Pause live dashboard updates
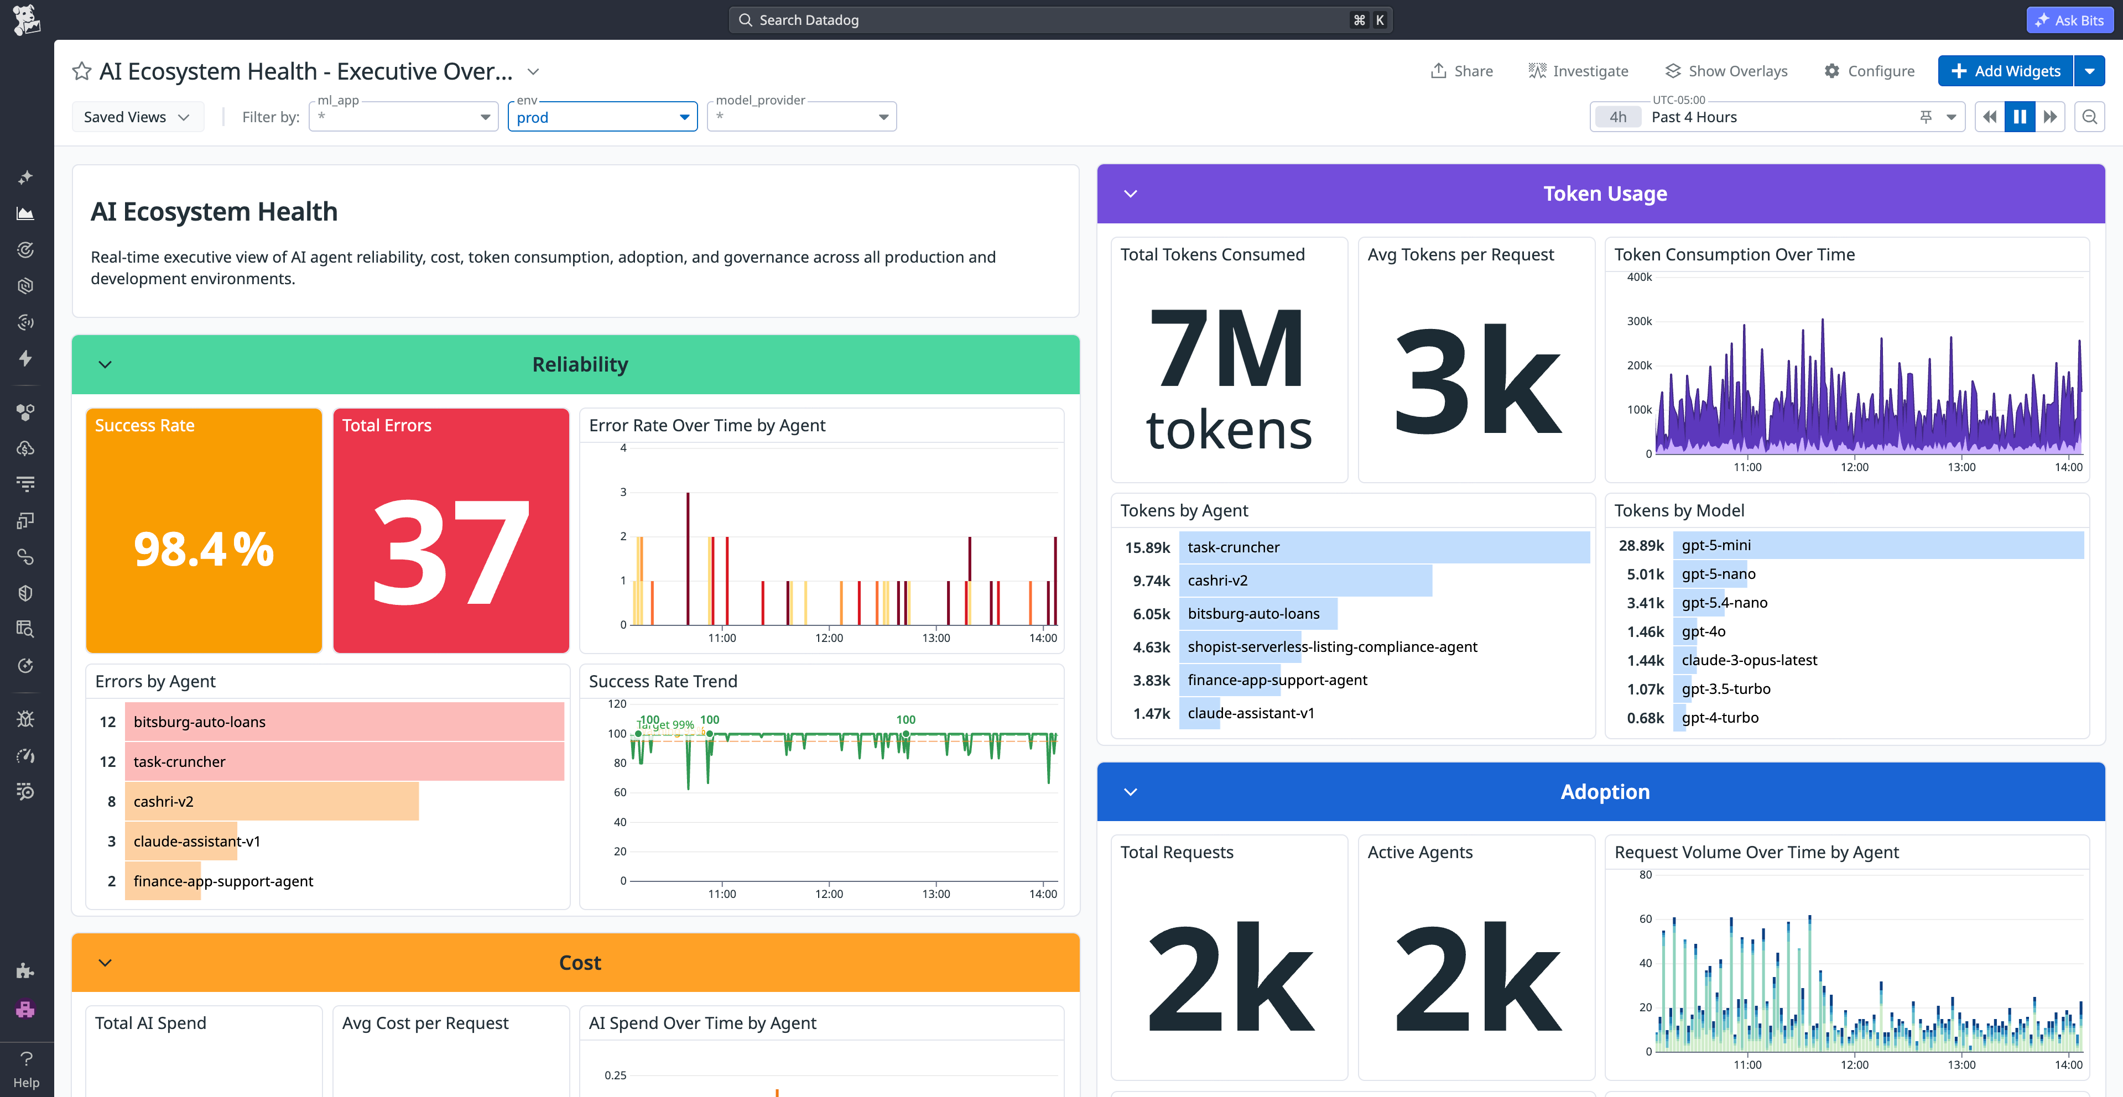2123x1097 pixels. pyautogui.click(x=2019, y=117)
